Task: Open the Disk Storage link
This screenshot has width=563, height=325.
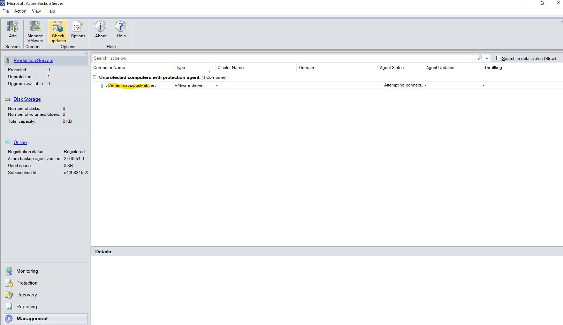Action: (x=27, y=99)
